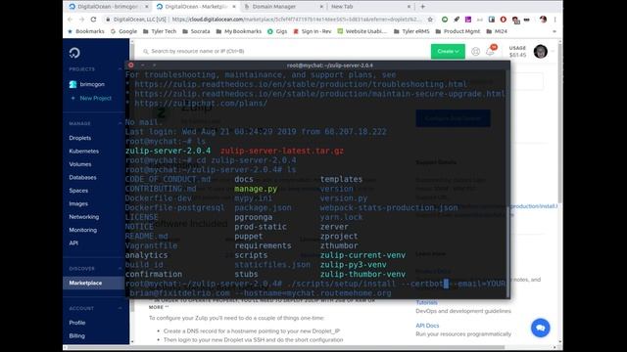Click the red O extension icon
This screenshot has height=352, width=627.
(x=503, y=20)
